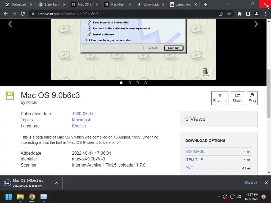271x203 pixels.
Task: Download the ISO IMAGE option
Action: pyautogui.click(x=195, y=151)
